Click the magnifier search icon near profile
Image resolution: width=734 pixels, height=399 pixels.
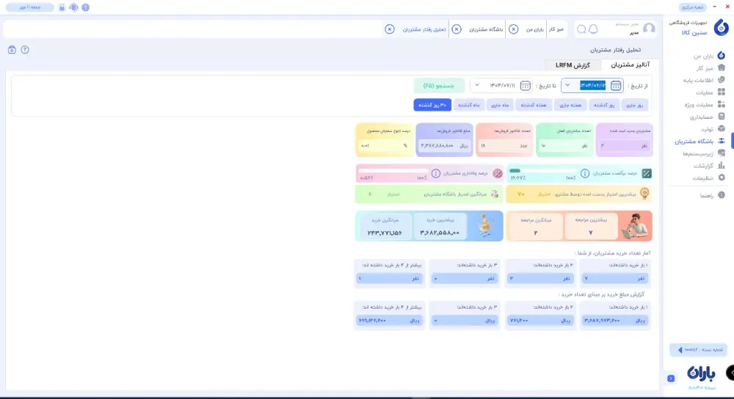tap(581, 29)
